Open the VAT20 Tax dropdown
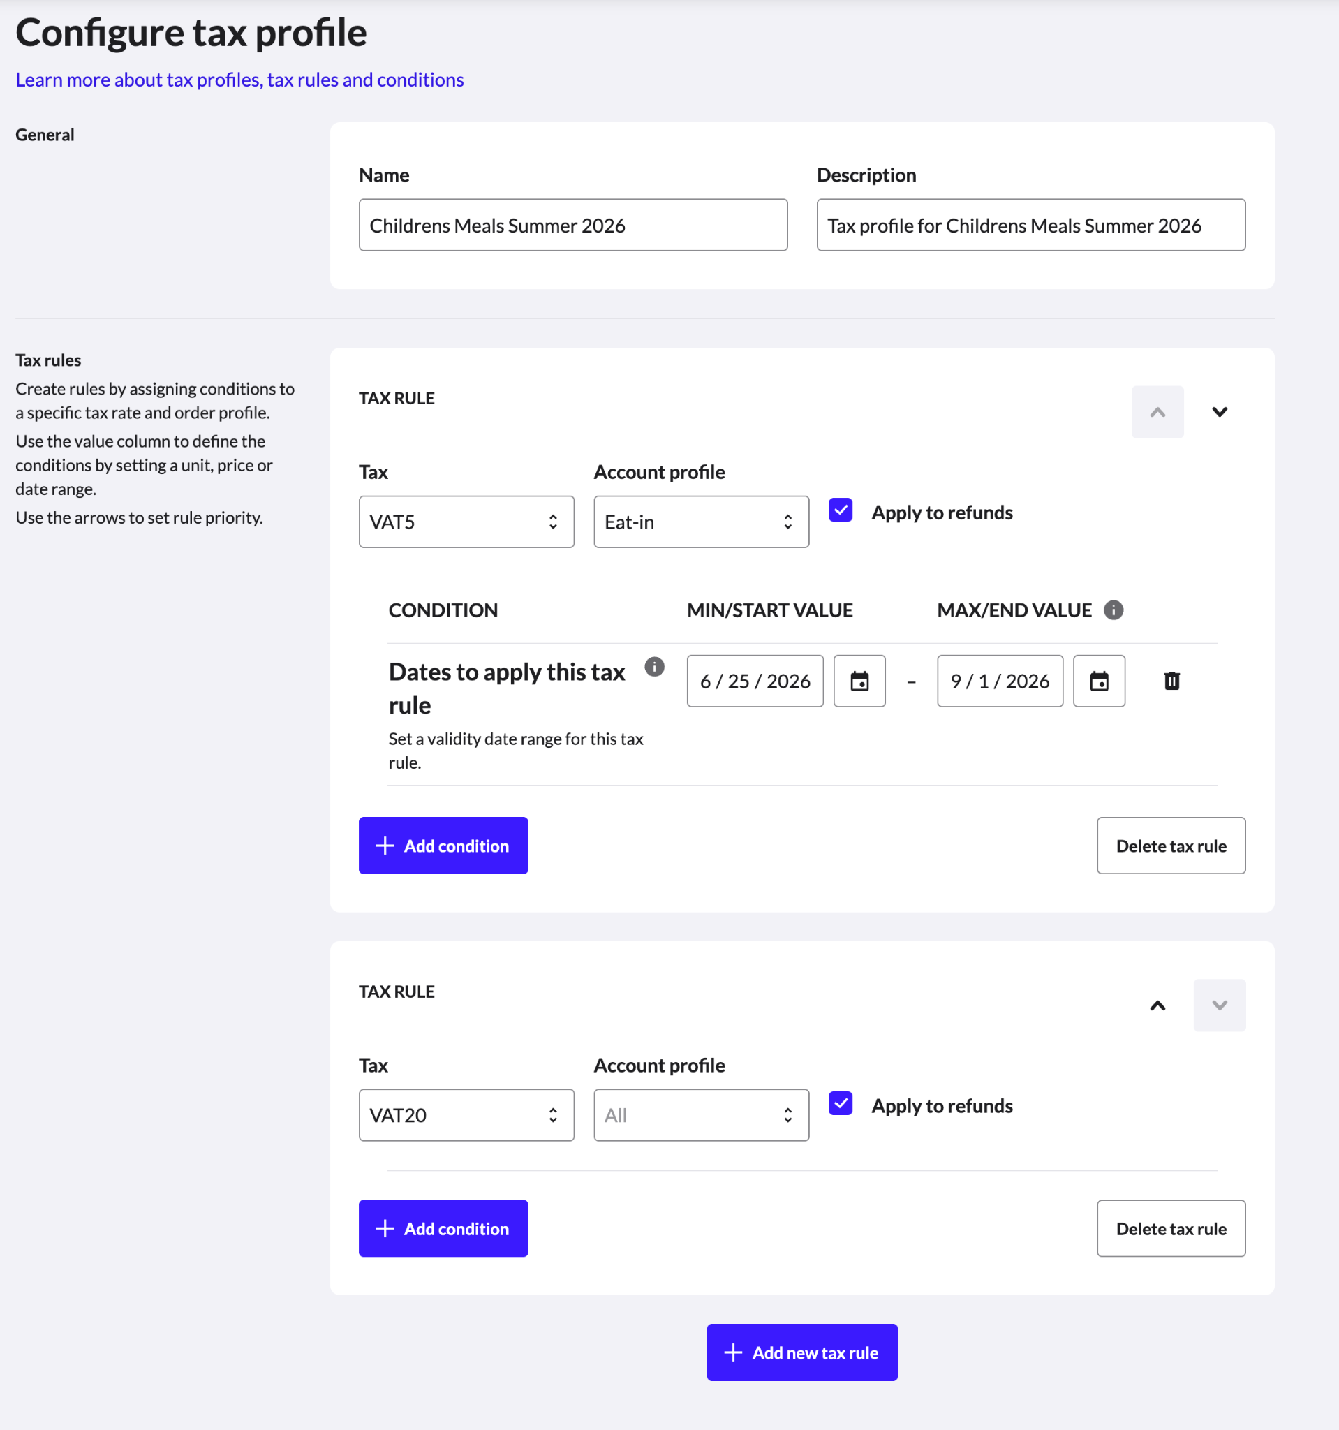 pos(467,1115)
